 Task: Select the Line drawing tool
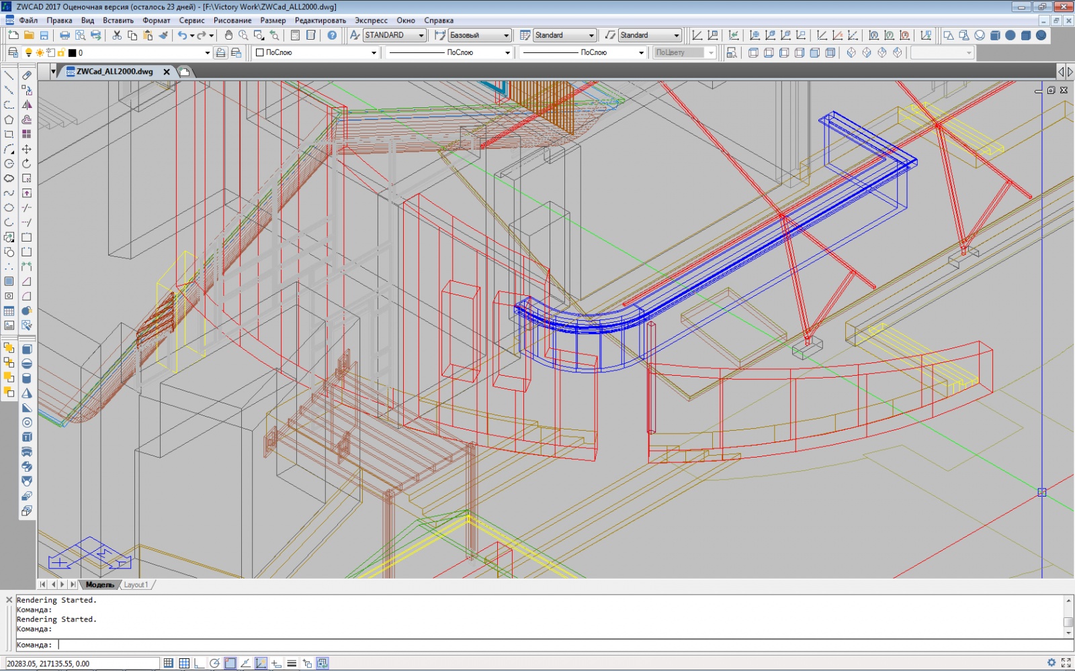(9, 76)
